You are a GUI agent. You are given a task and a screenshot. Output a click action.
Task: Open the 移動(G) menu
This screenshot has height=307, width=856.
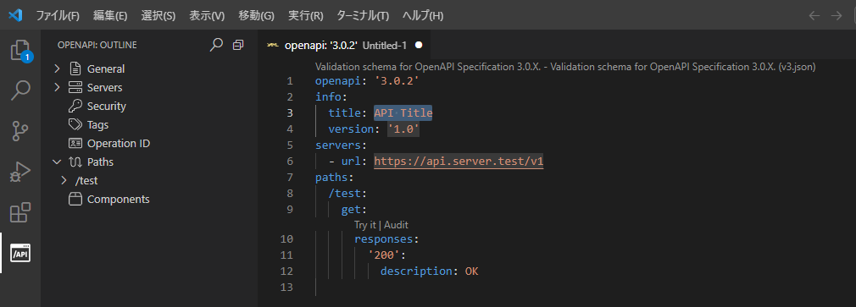pos(256,16)
